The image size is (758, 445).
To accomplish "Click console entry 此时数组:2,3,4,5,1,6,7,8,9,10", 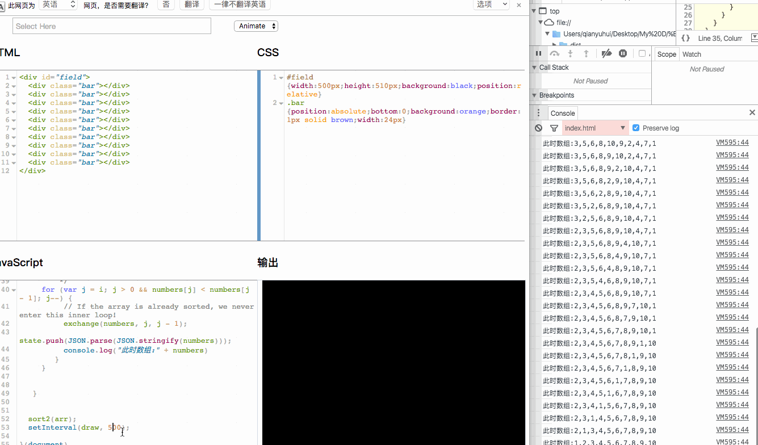I will pyautogui.click(x=599, y=393).
